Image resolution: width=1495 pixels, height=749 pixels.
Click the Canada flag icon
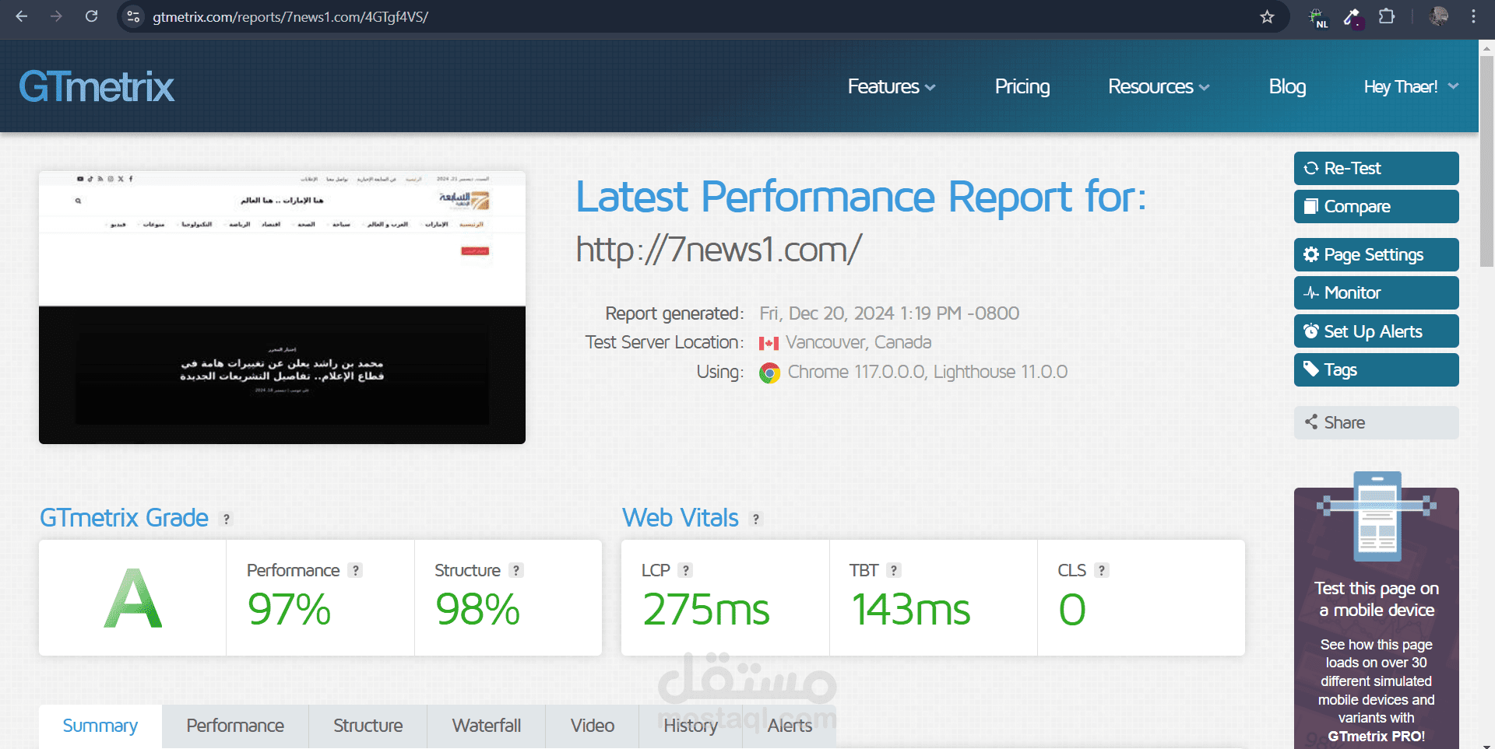click(x=769, y=343)
